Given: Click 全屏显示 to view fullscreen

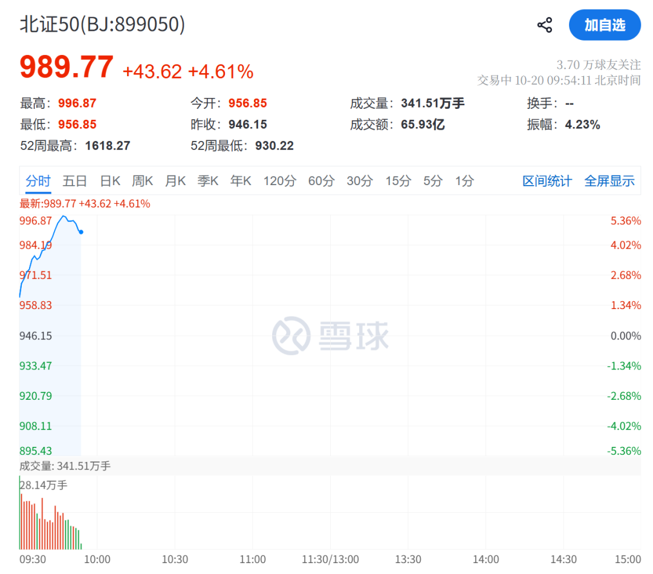Looking at the screenshot, I should (x=609, y=181).
